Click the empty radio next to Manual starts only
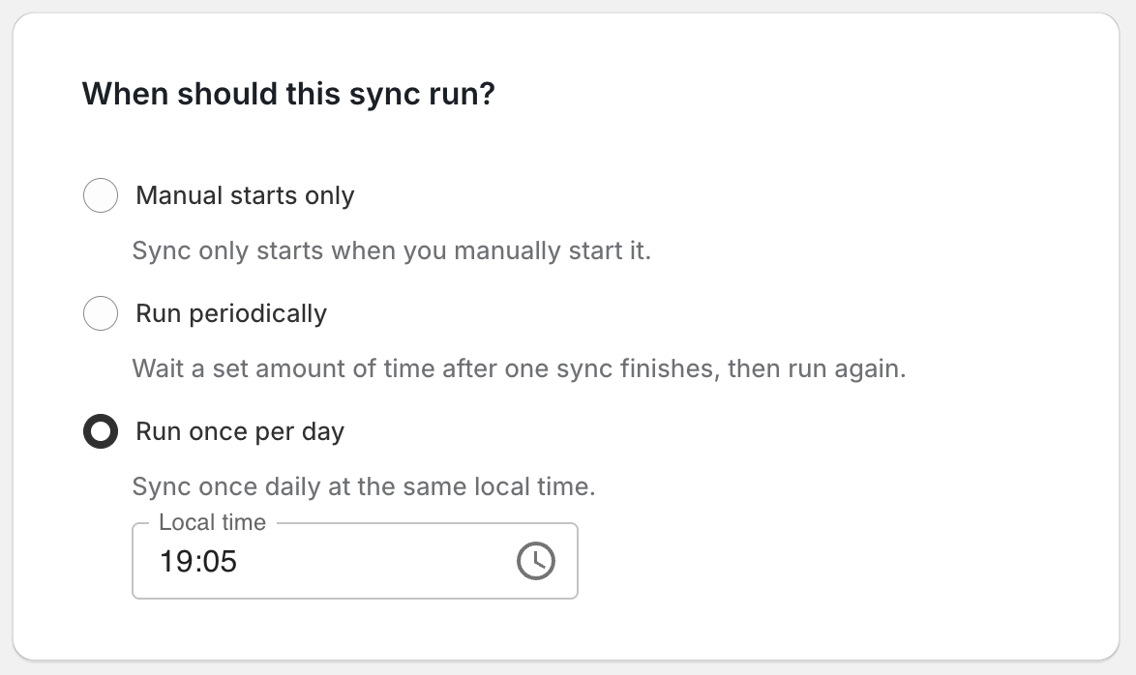 pos(101,195)
